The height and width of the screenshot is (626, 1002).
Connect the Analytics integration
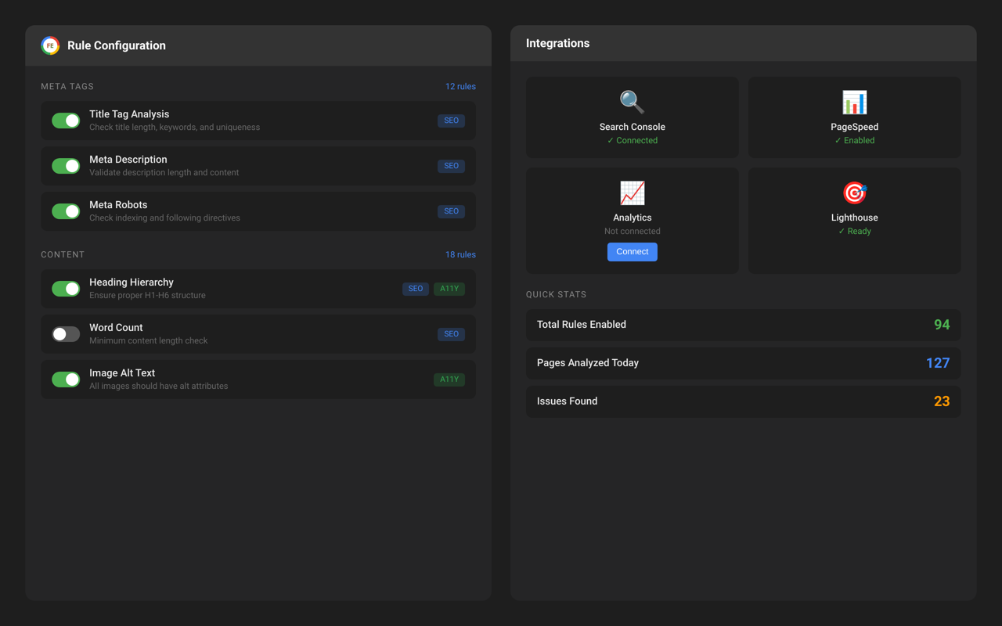632,251
